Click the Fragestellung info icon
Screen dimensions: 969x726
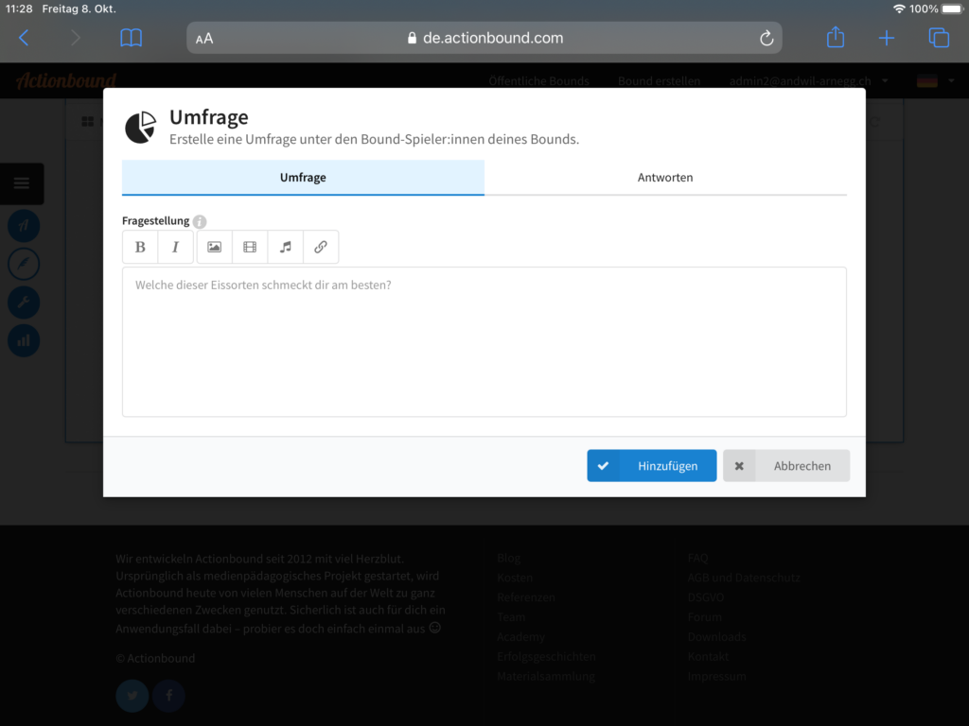[200, 222]
